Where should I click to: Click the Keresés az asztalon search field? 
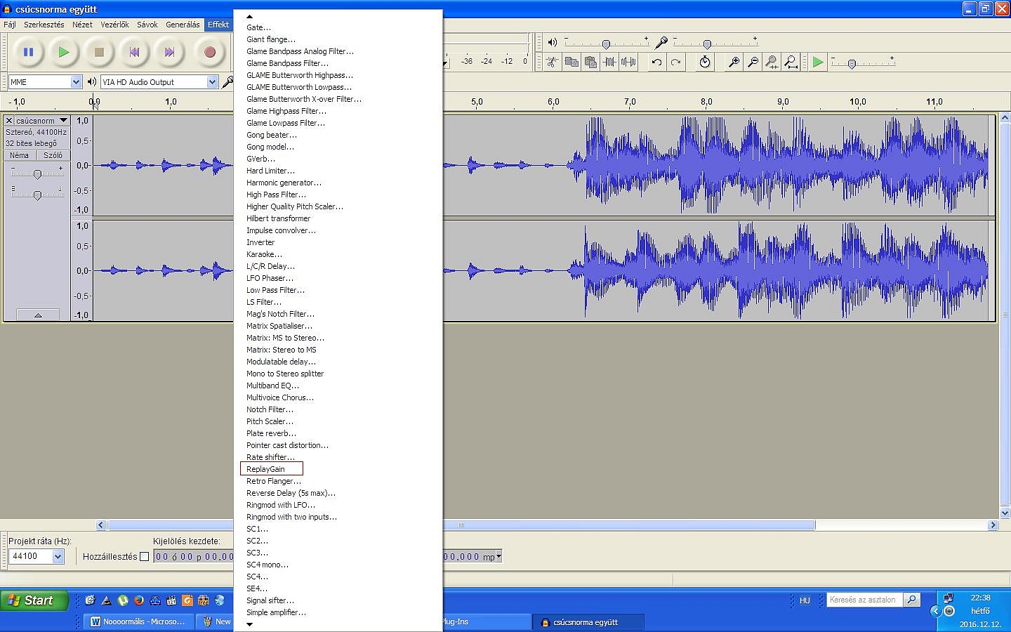(864, 600)
